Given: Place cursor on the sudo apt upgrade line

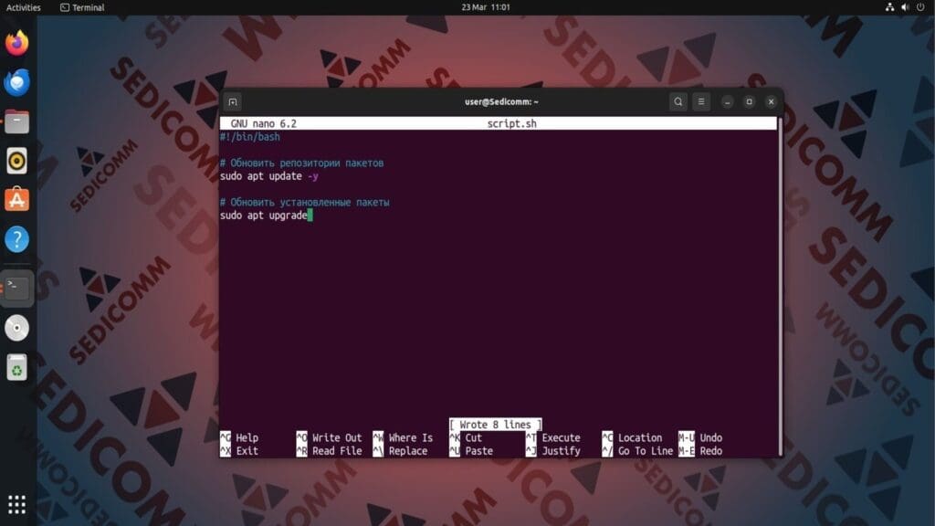Looking at the screenshot, I should pyautogui.click(x=265, y=216).
